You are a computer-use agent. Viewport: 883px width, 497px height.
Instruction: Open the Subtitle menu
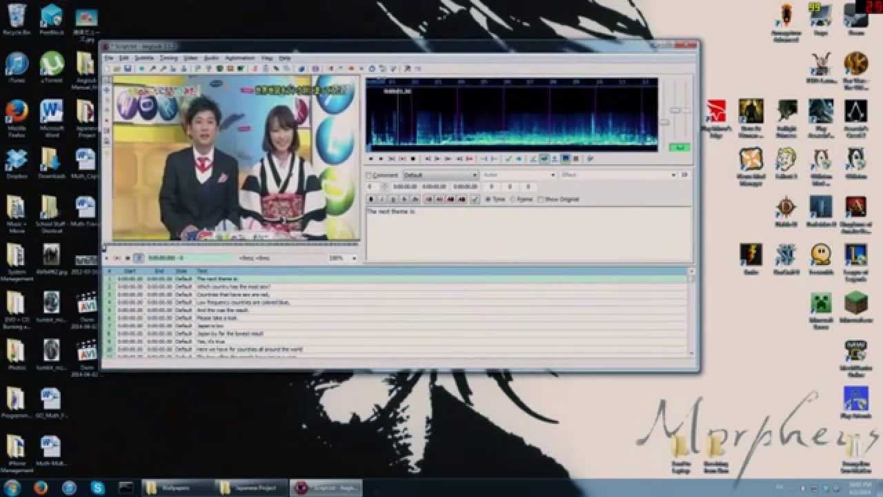tap(144, 58)
